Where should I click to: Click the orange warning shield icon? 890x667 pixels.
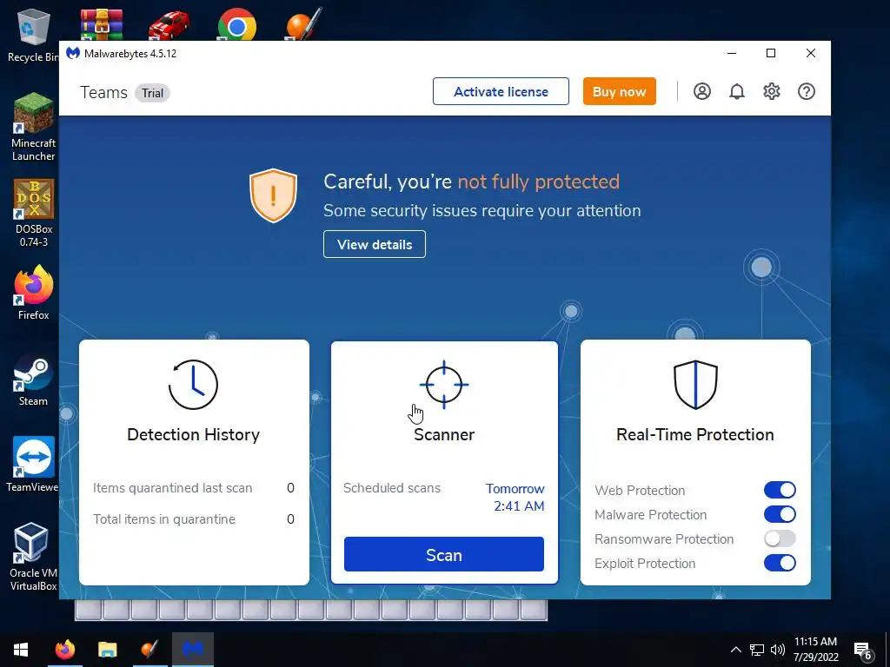point(273,195)
